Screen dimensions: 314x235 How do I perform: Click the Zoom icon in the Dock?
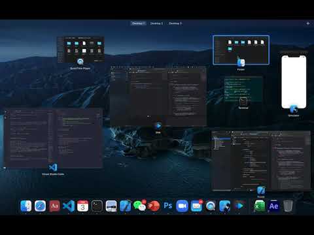183,206
